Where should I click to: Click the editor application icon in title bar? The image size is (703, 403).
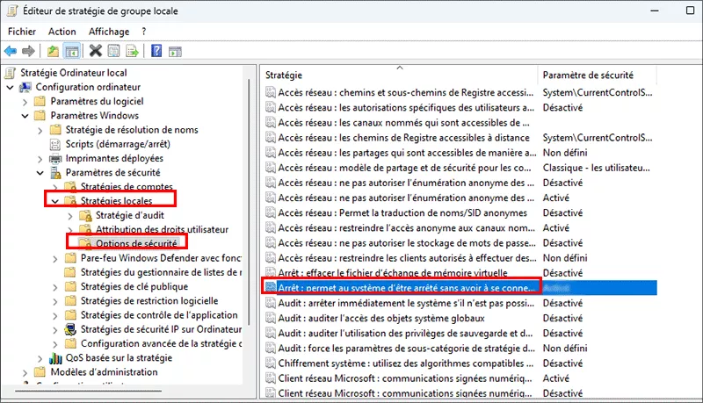coord(12,11)
